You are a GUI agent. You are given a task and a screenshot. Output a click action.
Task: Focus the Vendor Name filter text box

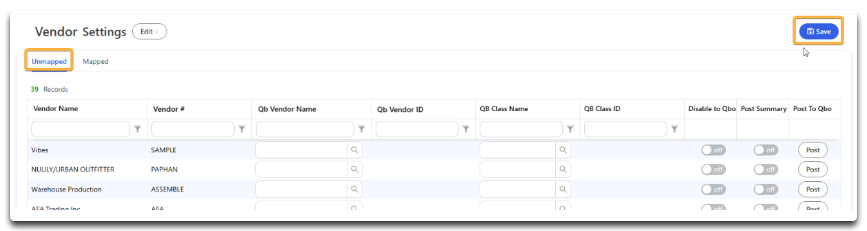[81, 129]
